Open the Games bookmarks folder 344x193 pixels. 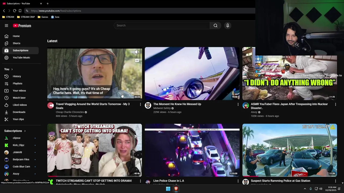pyautogui.click(x=43, y=17)
